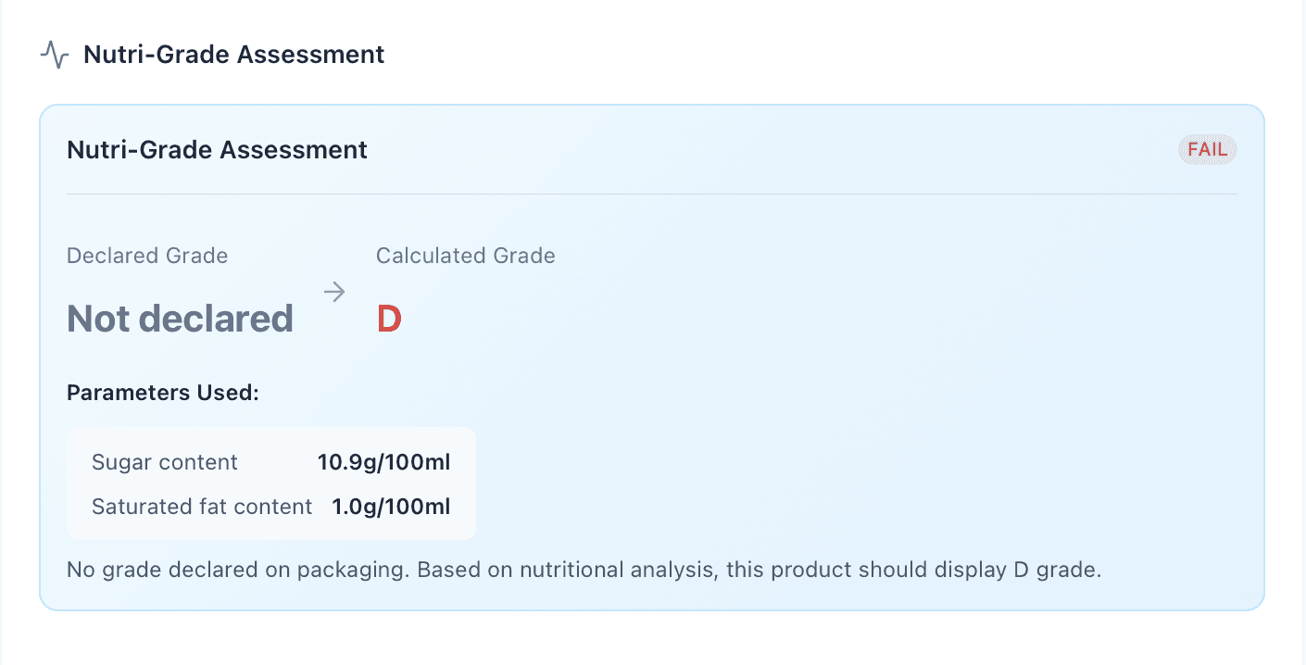Viewport: 1306px width, 665px height.
Task: Click the Saturated fat content label
Action: [202, 507]
